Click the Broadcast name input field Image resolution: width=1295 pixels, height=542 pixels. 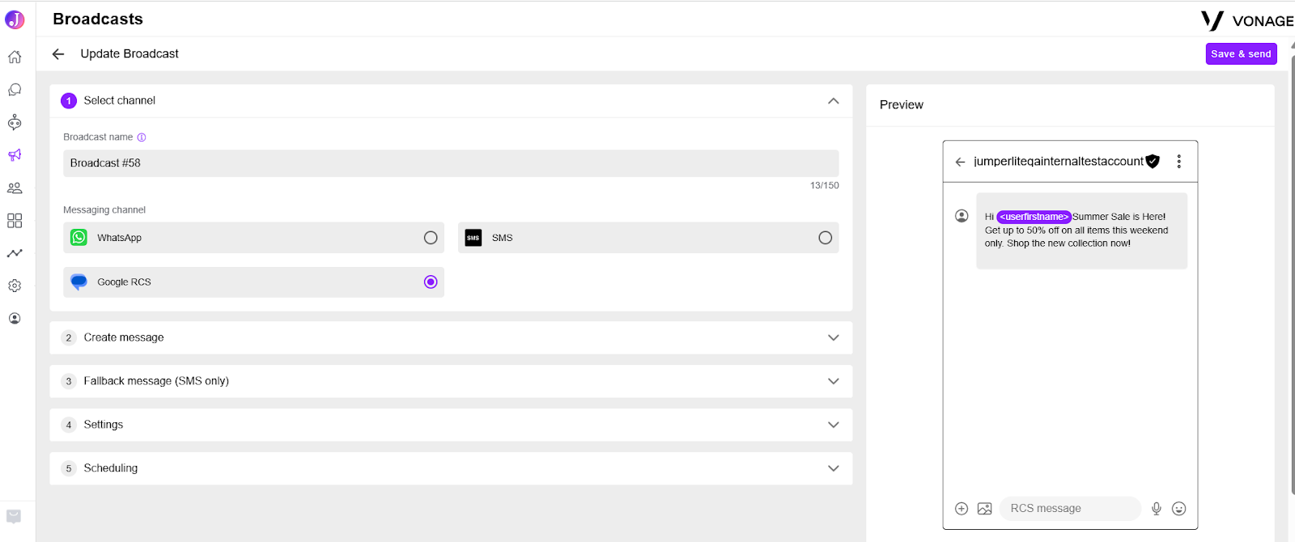click(x=451, y=163)
